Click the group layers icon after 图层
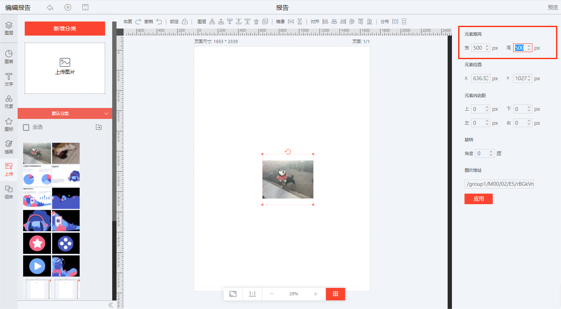The height and width of the screenshot is (309, 561). click(212, 22)
